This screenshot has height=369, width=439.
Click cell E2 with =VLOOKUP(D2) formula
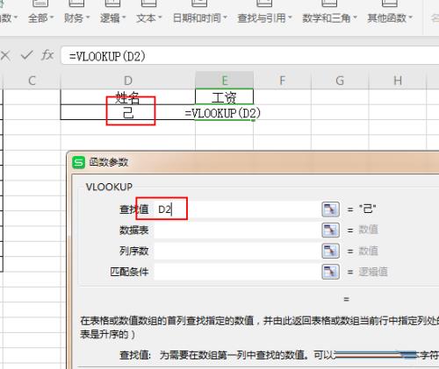[x=224, y=113]
